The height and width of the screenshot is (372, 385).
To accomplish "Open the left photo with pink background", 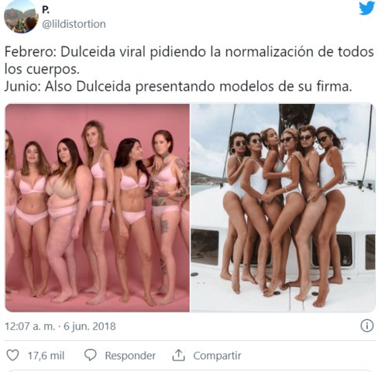I will pos(98,208).
